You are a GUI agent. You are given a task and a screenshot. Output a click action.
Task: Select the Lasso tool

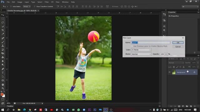pos(3,22)
